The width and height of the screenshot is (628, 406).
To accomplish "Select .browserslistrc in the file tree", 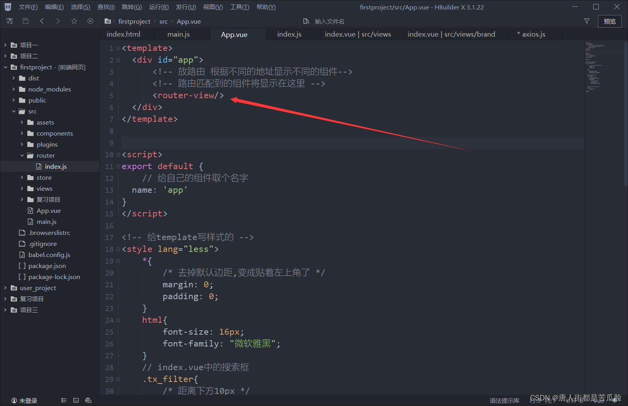I will coord(49,233).
